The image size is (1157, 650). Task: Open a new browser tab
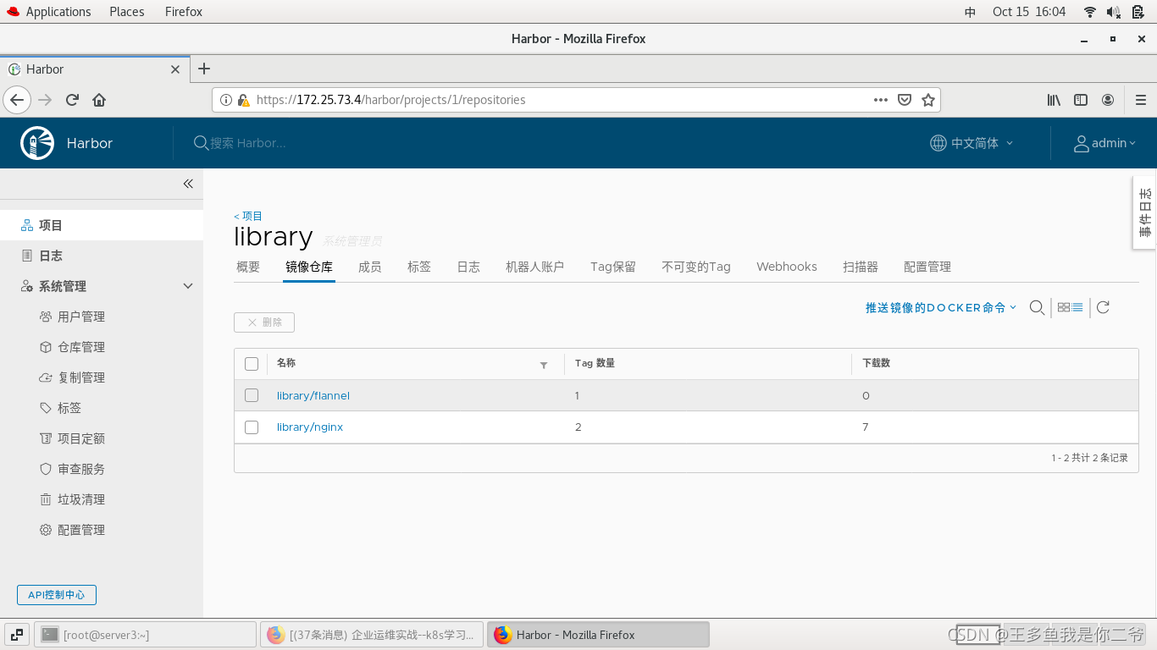pos(203,69)
